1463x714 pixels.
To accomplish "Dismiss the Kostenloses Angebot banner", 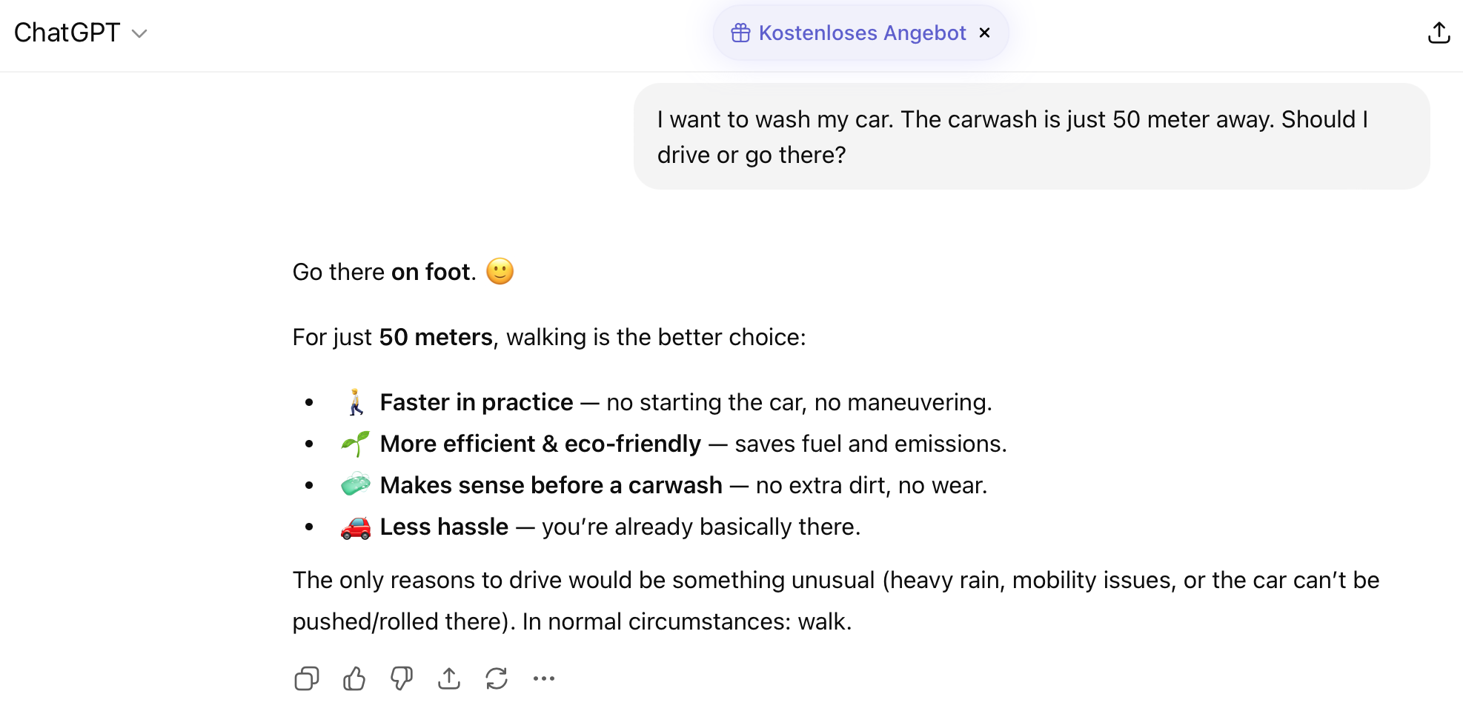I will point(985,33).
